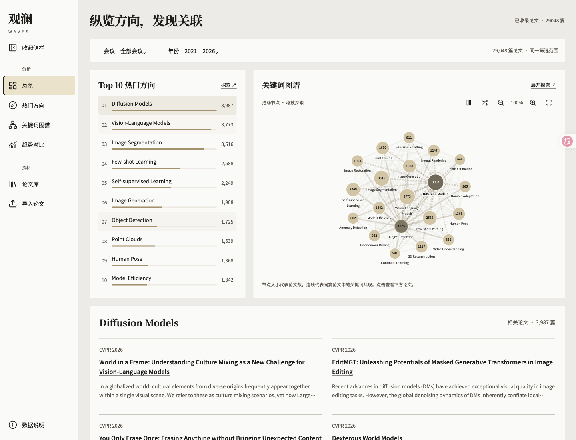Select Few-shot Learning row in Top 10

pyautogui.click(x=167, y=163)
